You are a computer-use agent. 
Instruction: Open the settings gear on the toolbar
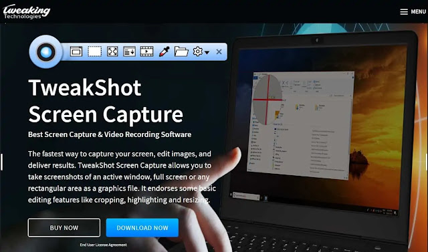pos(198,51)
